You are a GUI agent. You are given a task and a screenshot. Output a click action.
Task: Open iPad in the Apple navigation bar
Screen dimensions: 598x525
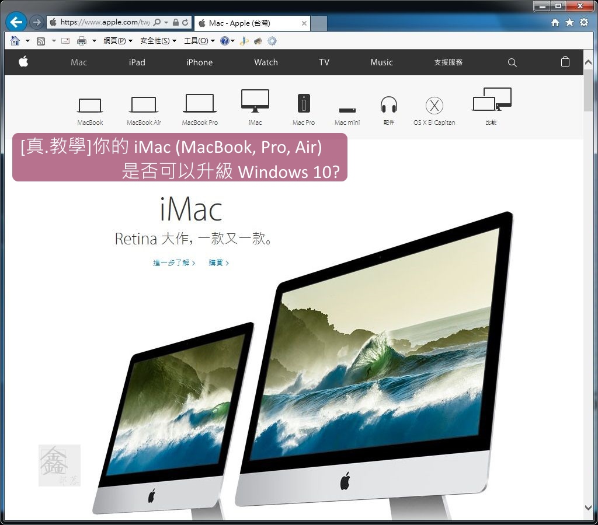137,62
